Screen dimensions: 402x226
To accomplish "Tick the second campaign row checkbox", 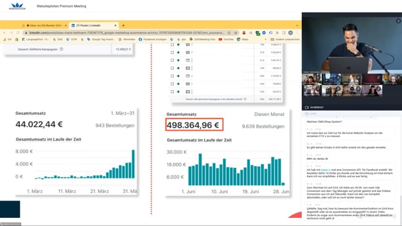I will coord(173,52).
